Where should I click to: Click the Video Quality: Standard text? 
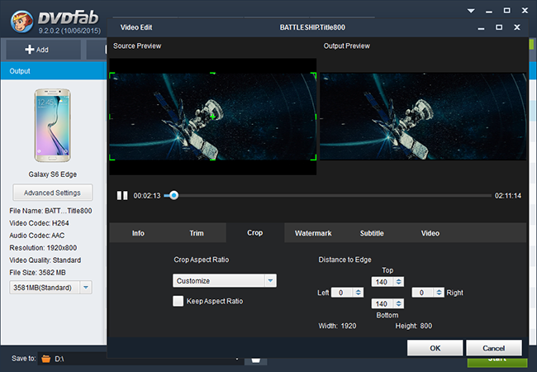point(45,260)
